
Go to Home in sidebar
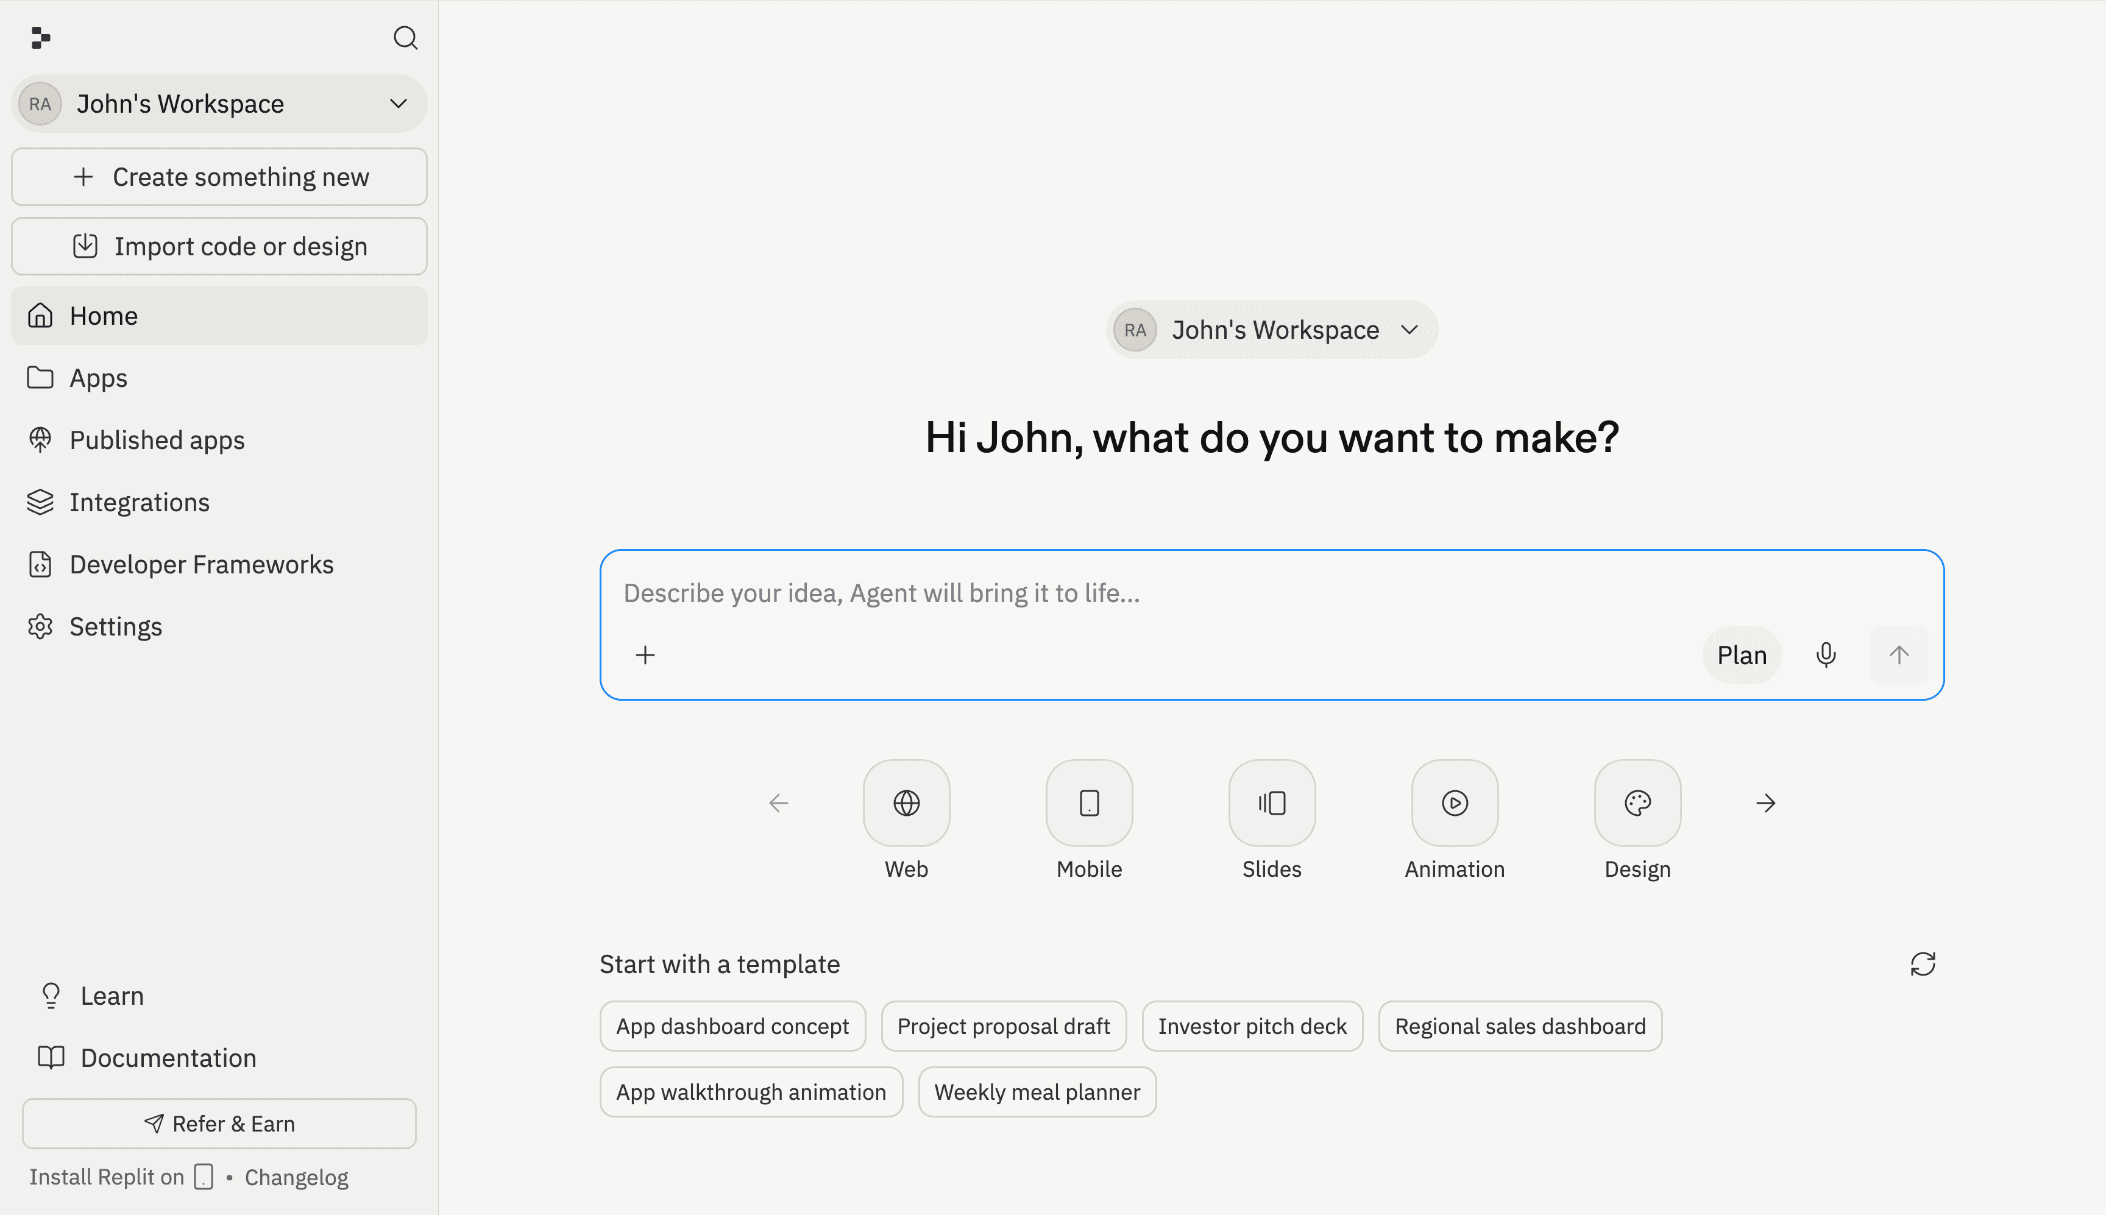219,316
